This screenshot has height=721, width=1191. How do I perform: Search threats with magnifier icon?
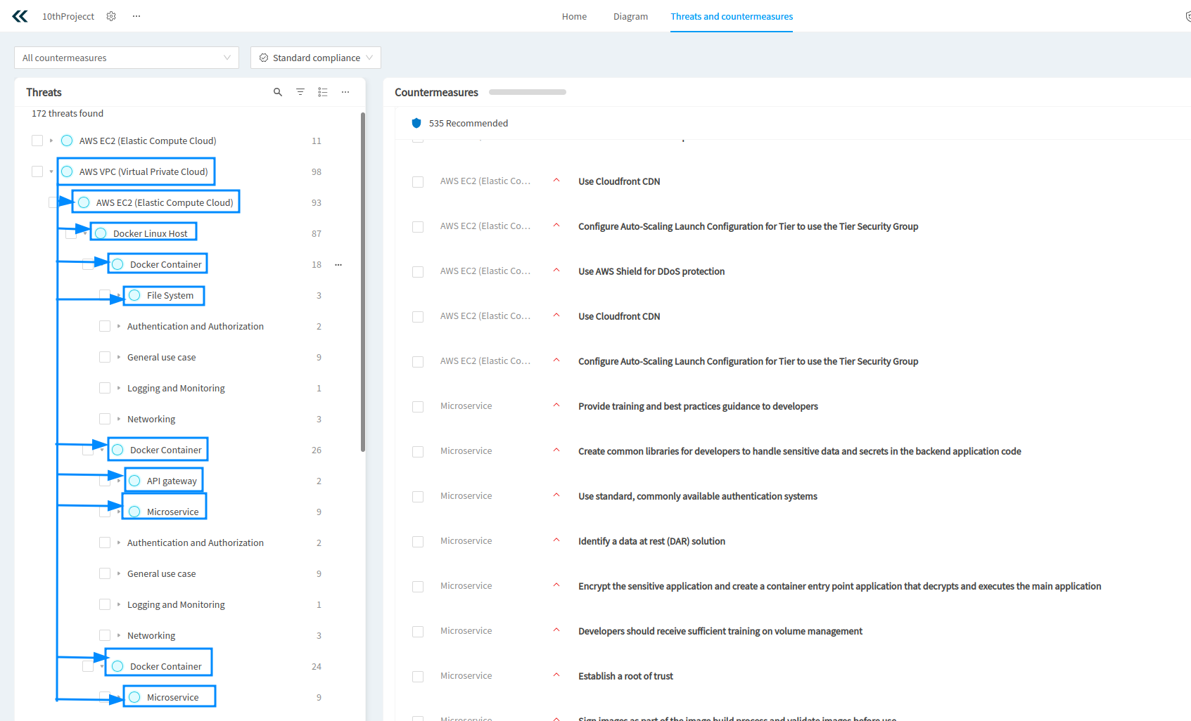click(x=278, y=92)
